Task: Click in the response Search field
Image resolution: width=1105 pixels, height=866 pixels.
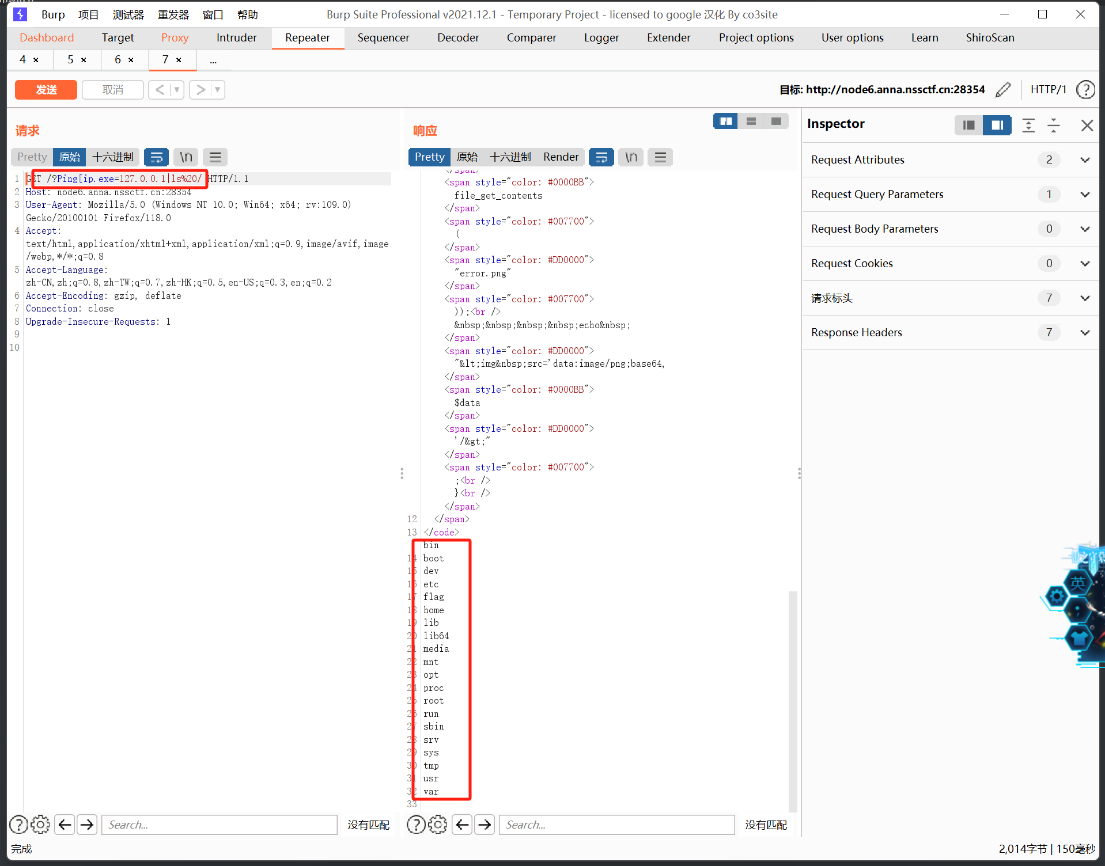Action: point(616,825)
